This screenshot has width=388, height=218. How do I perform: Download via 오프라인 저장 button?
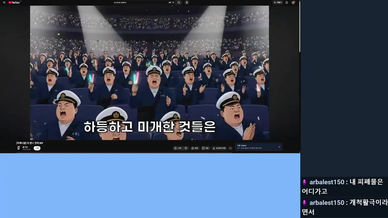[219, 148]
